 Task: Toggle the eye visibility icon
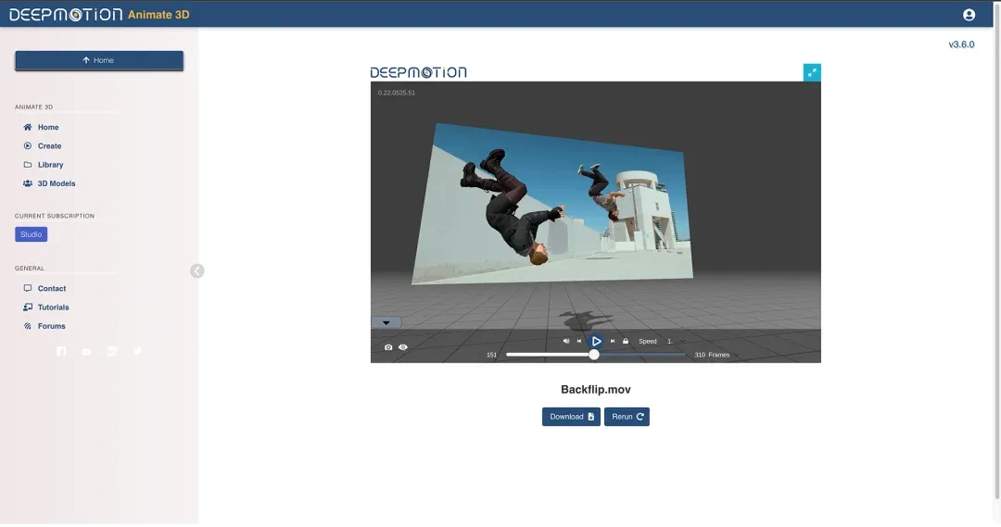[x=403, y=347]
